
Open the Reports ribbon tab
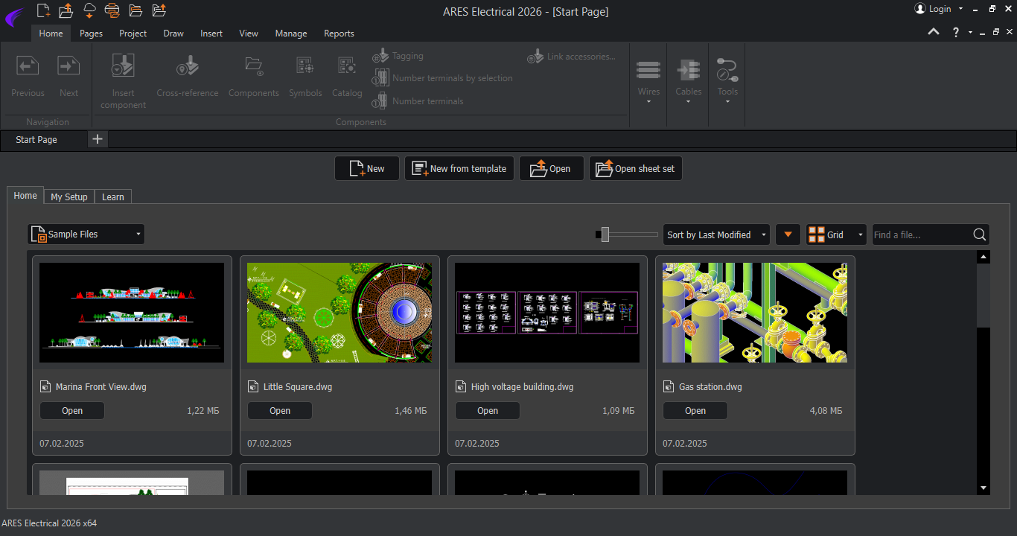[x=339, y=33]
